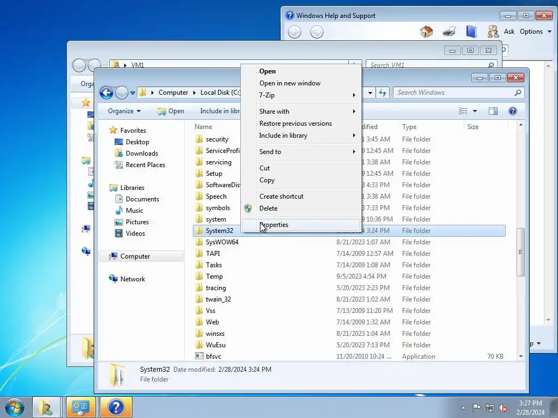Image resolution: width=558 pixels, height=418 pixels.
Task: Toggle the preview pane icon
Action: pyautogui.click(x=493, y=111)
